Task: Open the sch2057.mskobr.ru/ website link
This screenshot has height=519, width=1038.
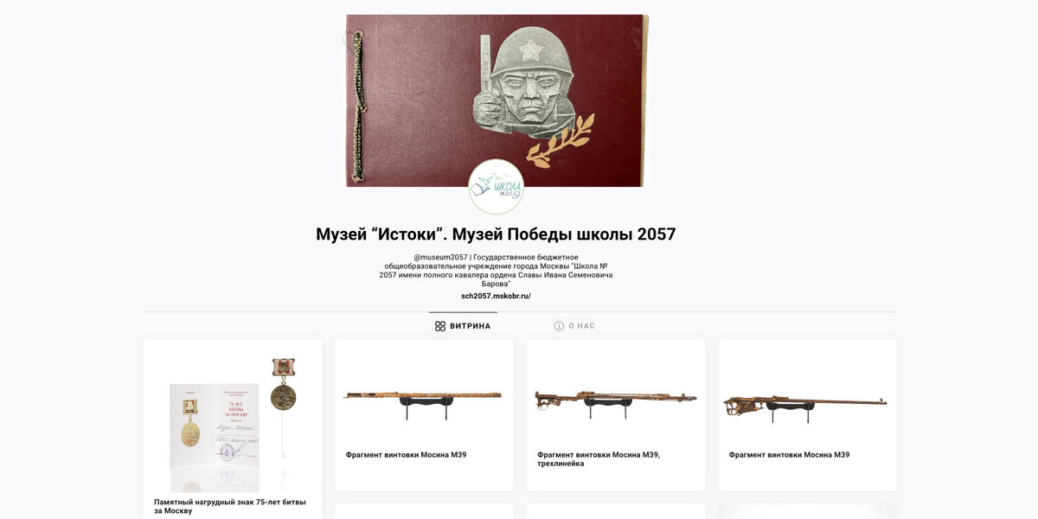Action: (x=496, y=296)
